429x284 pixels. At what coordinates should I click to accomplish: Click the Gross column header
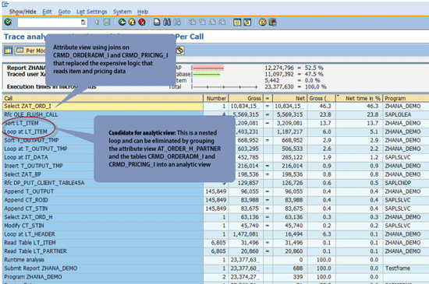[246, 98]
